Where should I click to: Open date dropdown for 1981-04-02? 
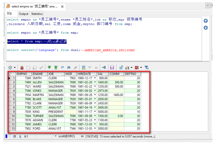coord(95,91)
